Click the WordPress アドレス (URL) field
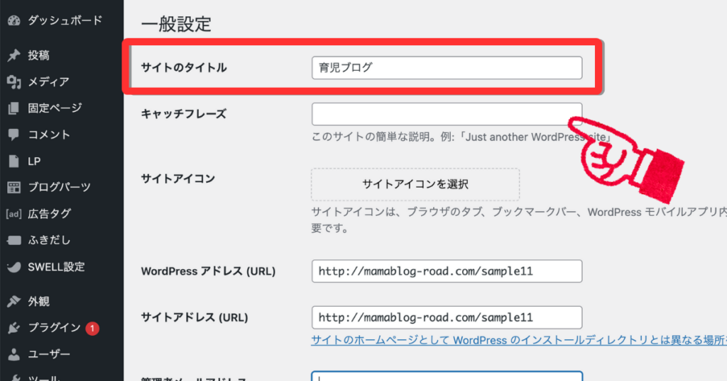 (447, 271)
